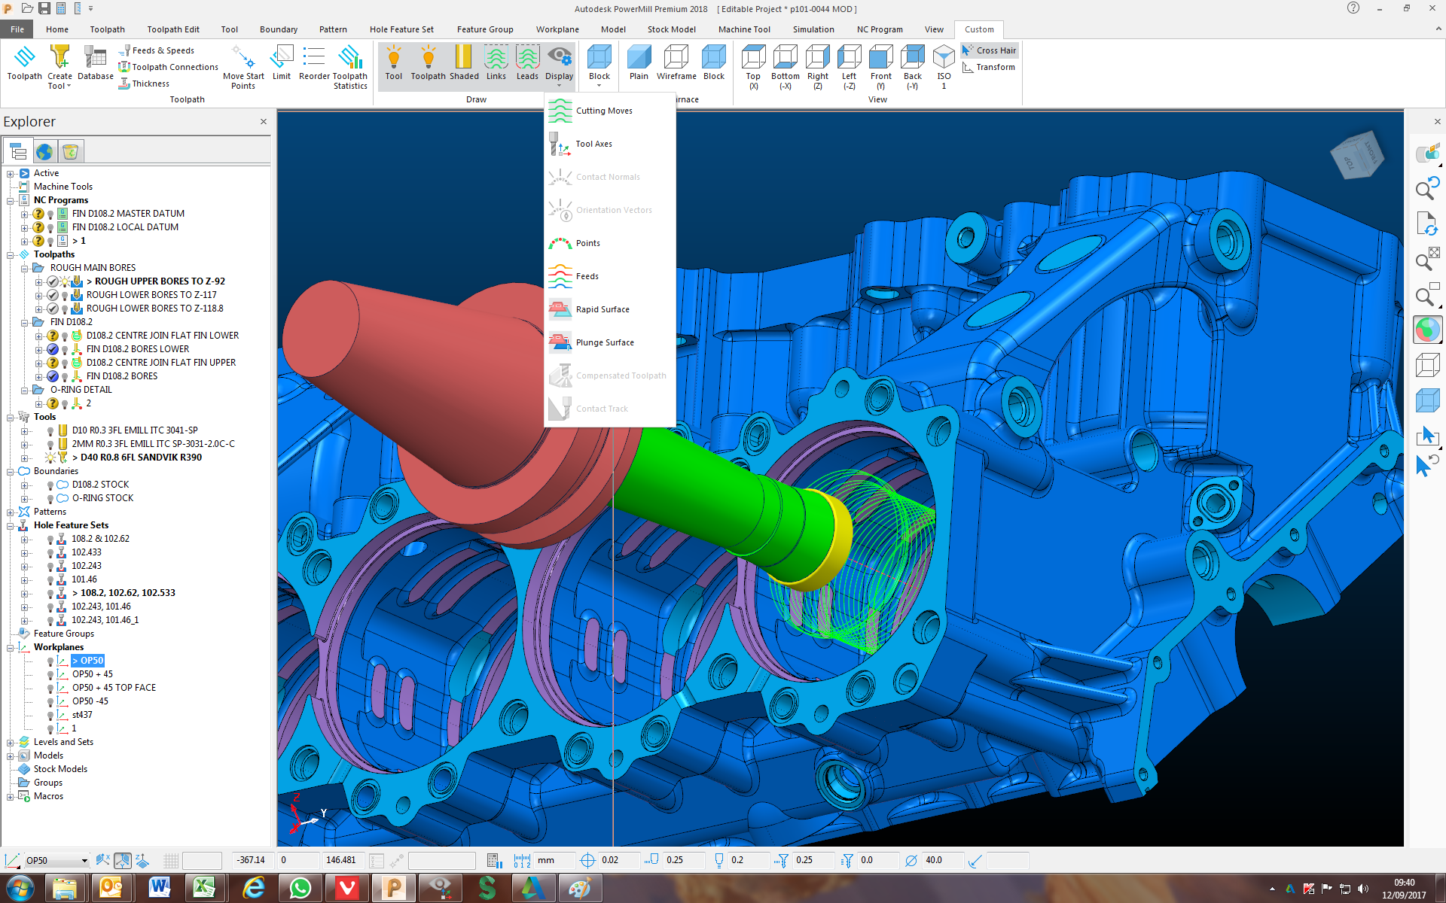This screenshot has height=903, width=1446.
Task: Select the Wireframe shading icon
Action: (676, 57)
